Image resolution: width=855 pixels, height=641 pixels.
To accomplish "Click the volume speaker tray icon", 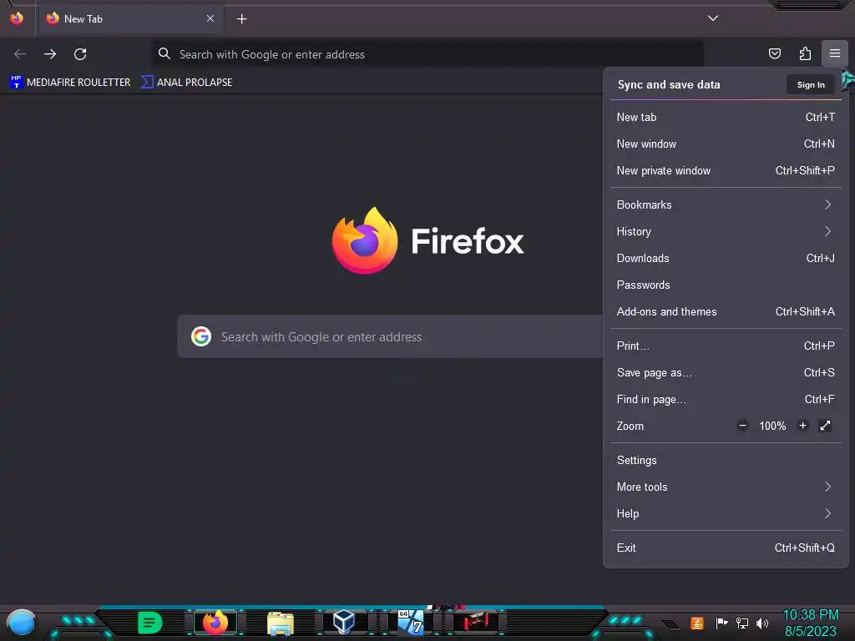I will pos(761,623).
